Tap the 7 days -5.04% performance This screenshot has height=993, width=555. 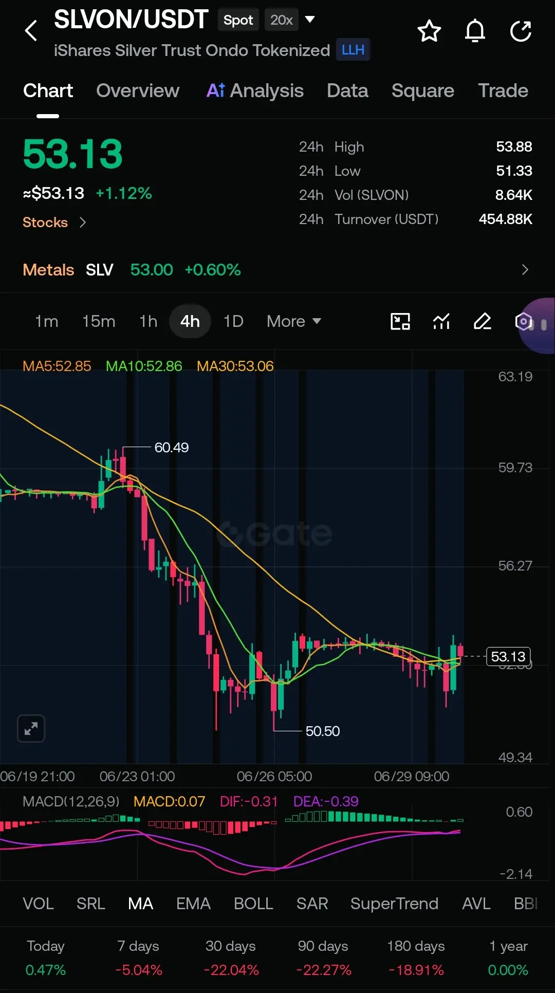138,958
